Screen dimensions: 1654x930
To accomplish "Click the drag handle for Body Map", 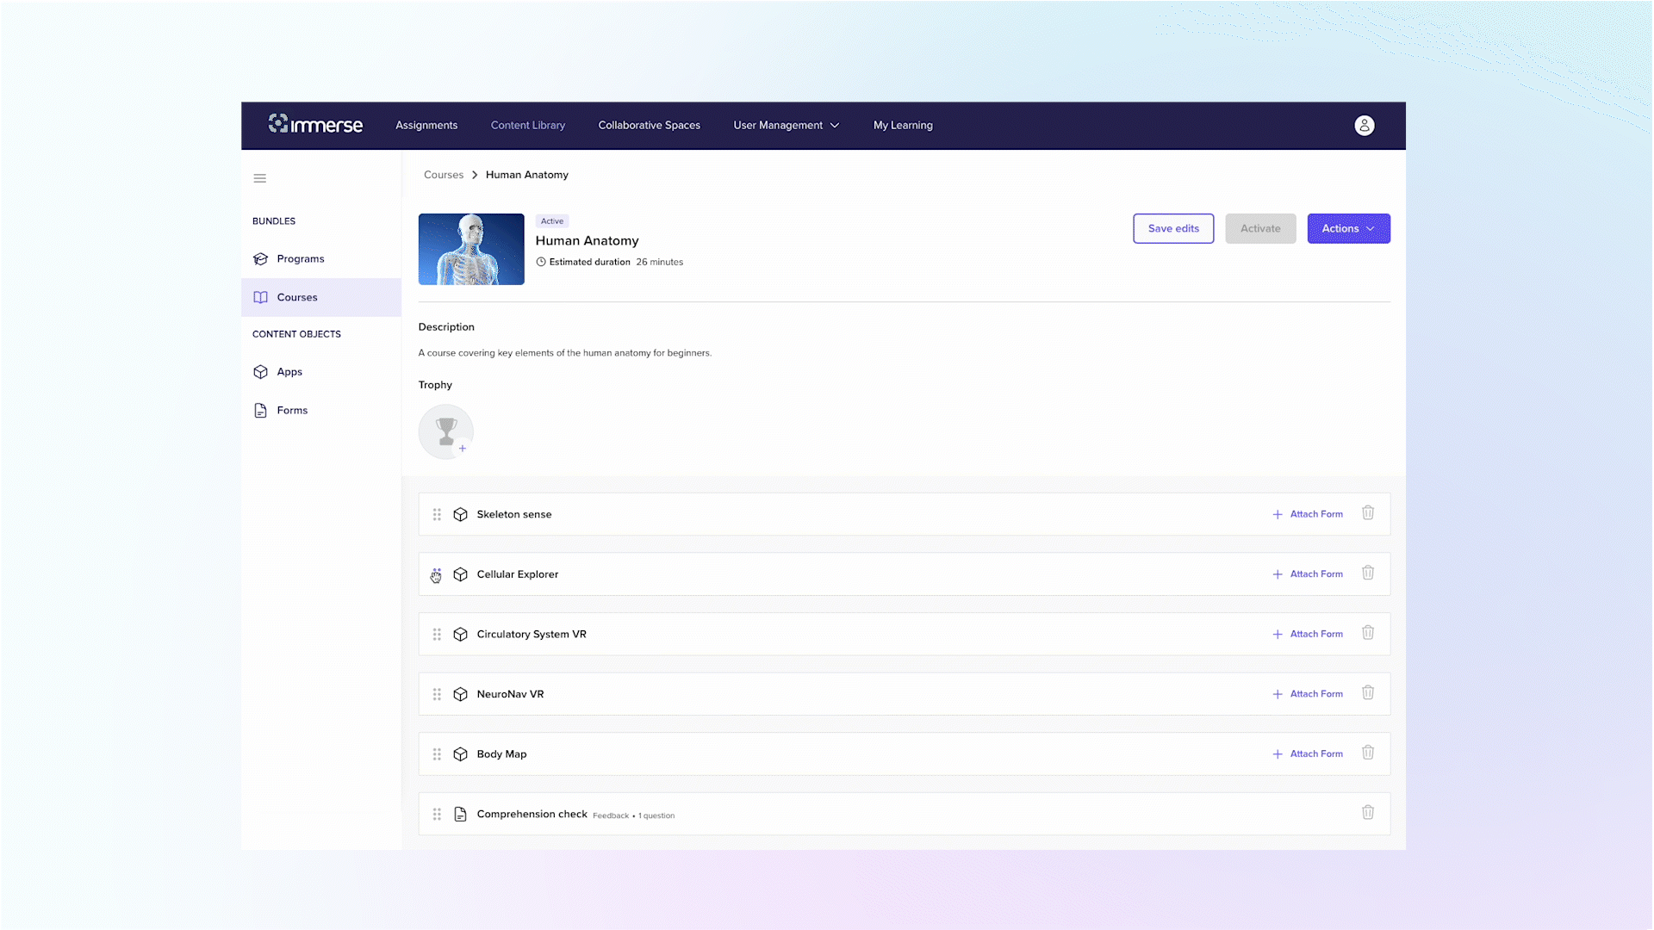I will point(437,754).
